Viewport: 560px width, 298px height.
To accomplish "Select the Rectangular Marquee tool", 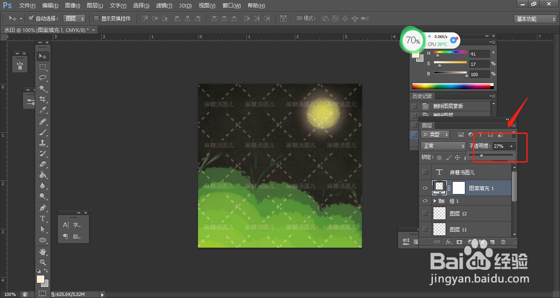I will [x=43, y=67].
